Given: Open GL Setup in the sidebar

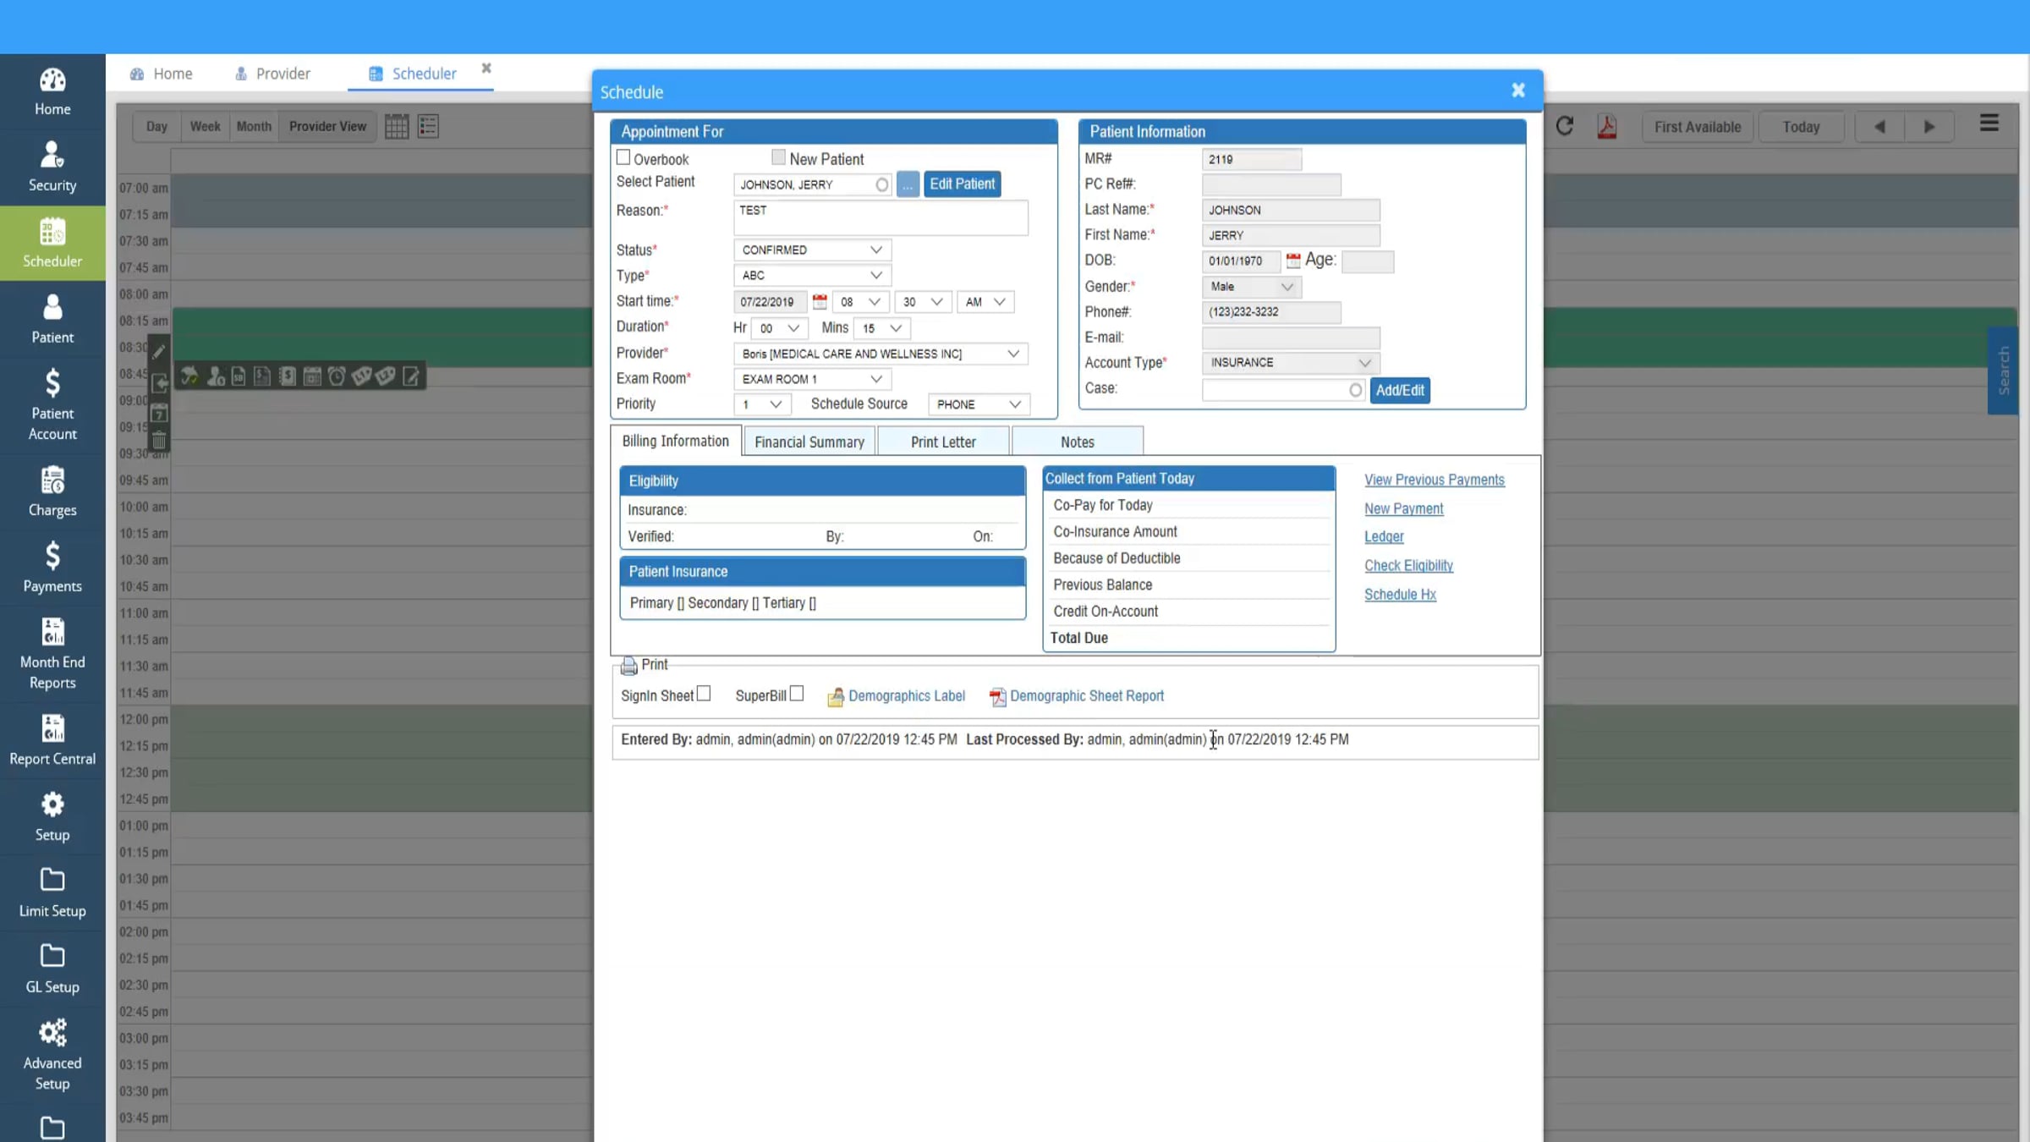Looking at the screenshot, I should (x=52, y=969).
